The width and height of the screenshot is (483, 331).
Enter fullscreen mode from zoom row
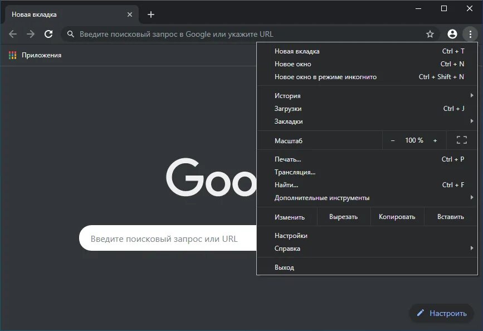click(x=461, y=140)
